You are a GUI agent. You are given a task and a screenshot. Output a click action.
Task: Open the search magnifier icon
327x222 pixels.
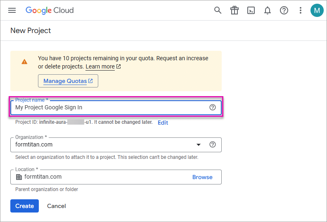(218, 10)
